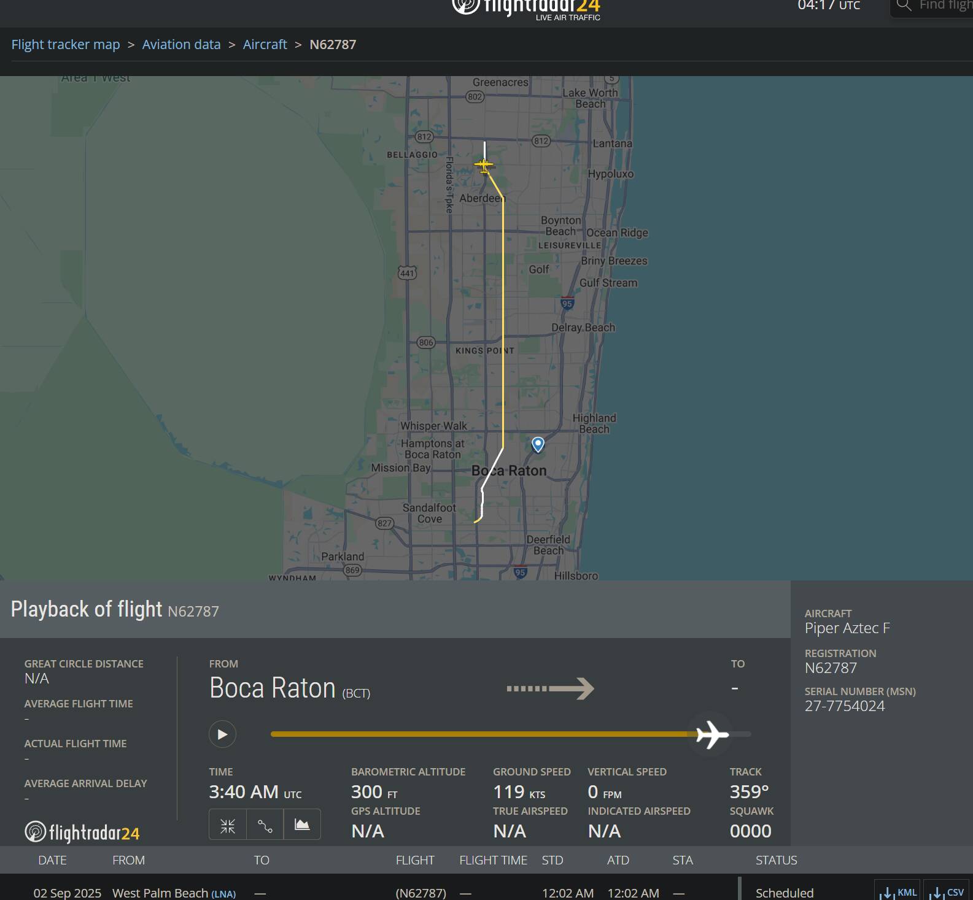Click the search magnifier icon
The image size is (973, 900).
904,6
